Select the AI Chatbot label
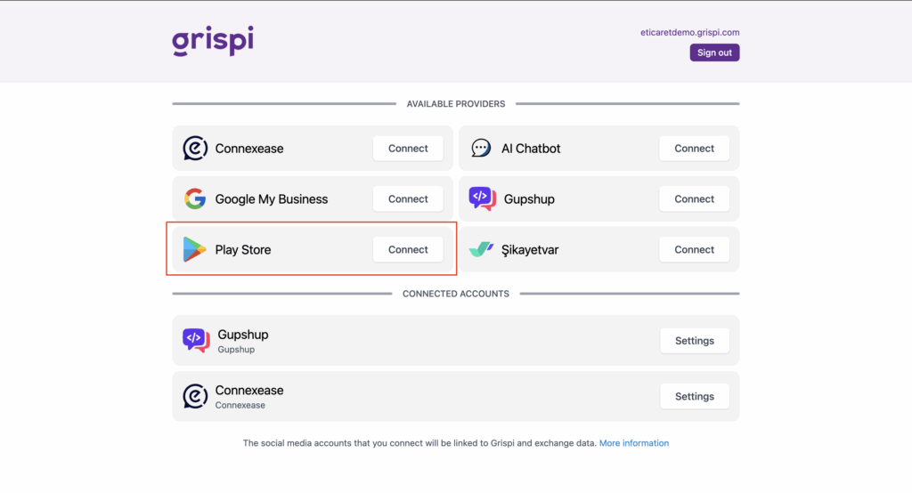 coord(531,149)
